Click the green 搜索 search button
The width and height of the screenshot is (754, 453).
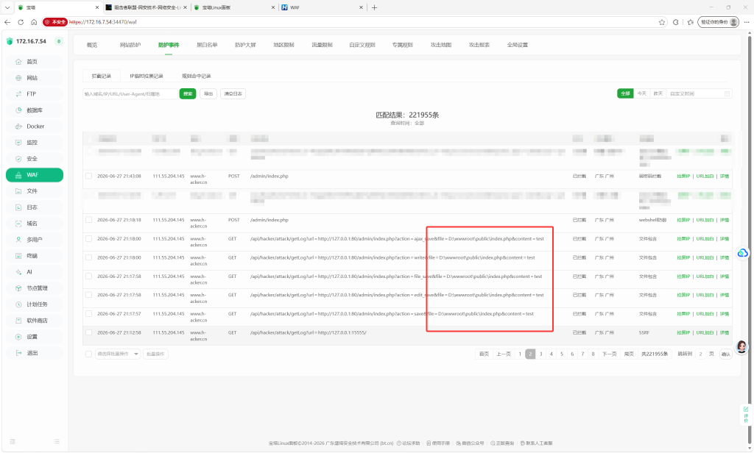tap(188, 93)
